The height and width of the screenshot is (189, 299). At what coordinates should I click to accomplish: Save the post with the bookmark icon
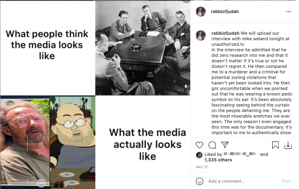pos(275,145)
